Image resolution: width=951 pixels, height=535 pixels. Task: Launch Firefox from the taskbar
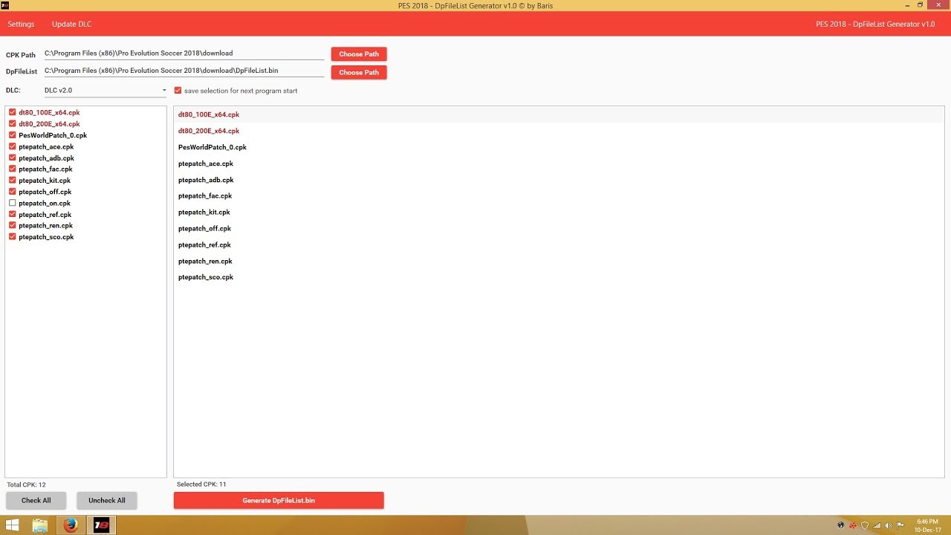(71, 525)
